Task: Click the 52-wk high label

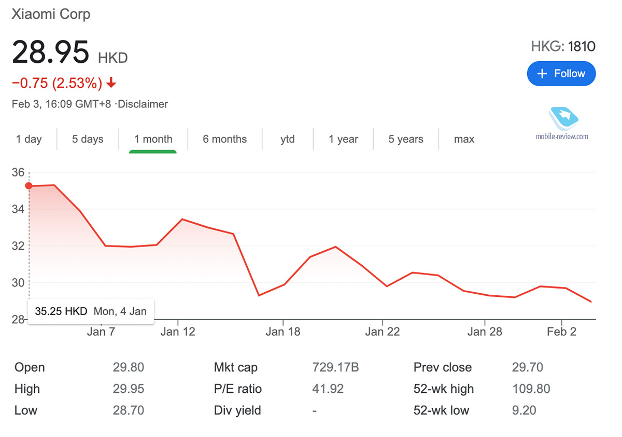Action: click(444, 389)
